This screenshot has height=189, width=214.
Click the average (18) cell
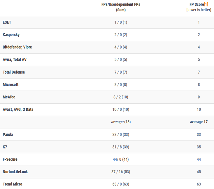(x=121, y=122)
